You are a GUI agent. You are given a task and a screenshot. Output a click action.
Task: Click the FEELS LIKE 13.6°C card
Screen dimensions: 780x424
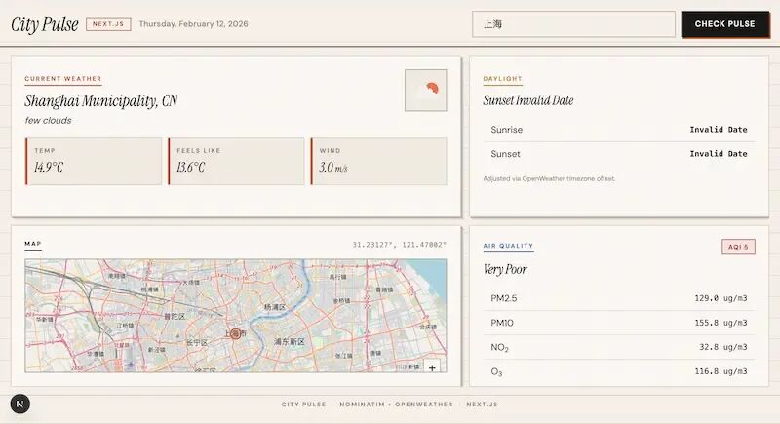[236, 162]
